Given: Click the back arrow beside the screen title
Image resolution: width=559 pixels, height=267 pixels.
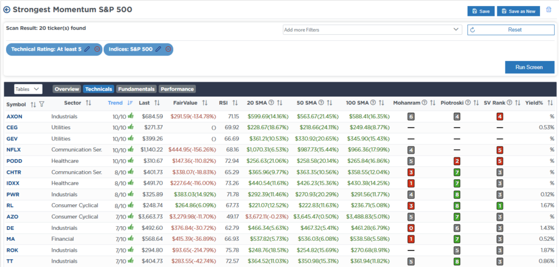Looking at the screenshot, I should click(x=7, y=10).
